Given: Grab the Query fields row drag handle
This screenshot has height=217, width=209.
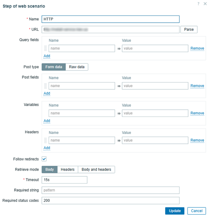Looking at the screenshot, I should pyautogui.click(x=45, y=48).
